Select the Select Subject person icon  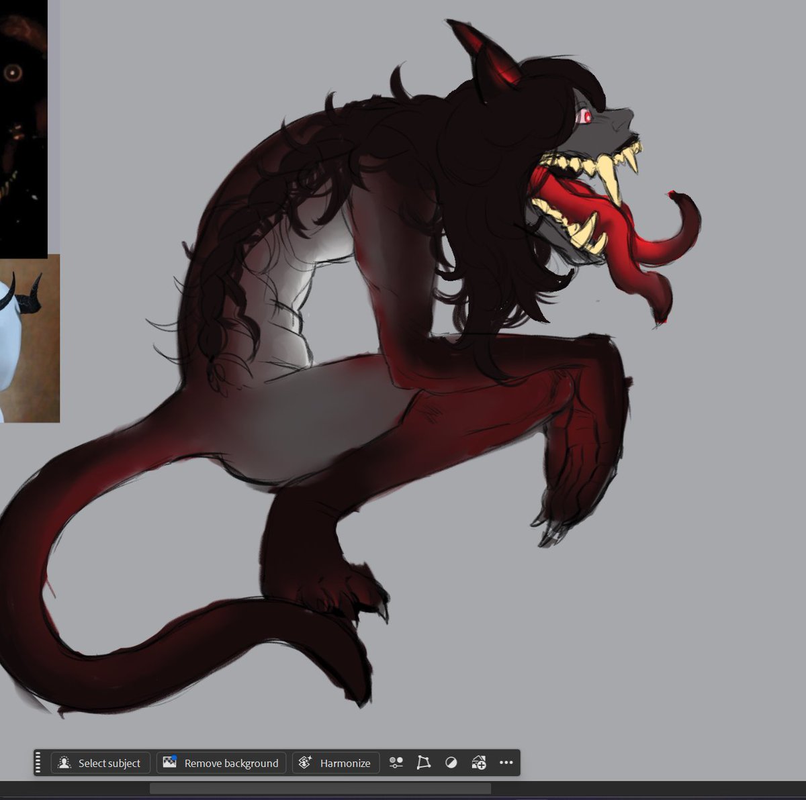pyautogui.click(x=64, y=762)
